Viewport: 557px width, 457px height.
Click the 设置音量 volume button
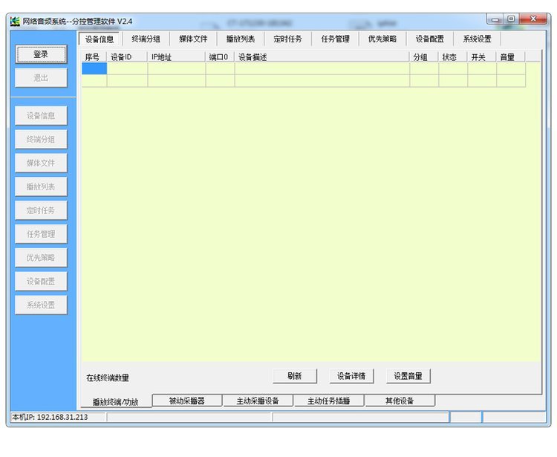click(408, 376)
